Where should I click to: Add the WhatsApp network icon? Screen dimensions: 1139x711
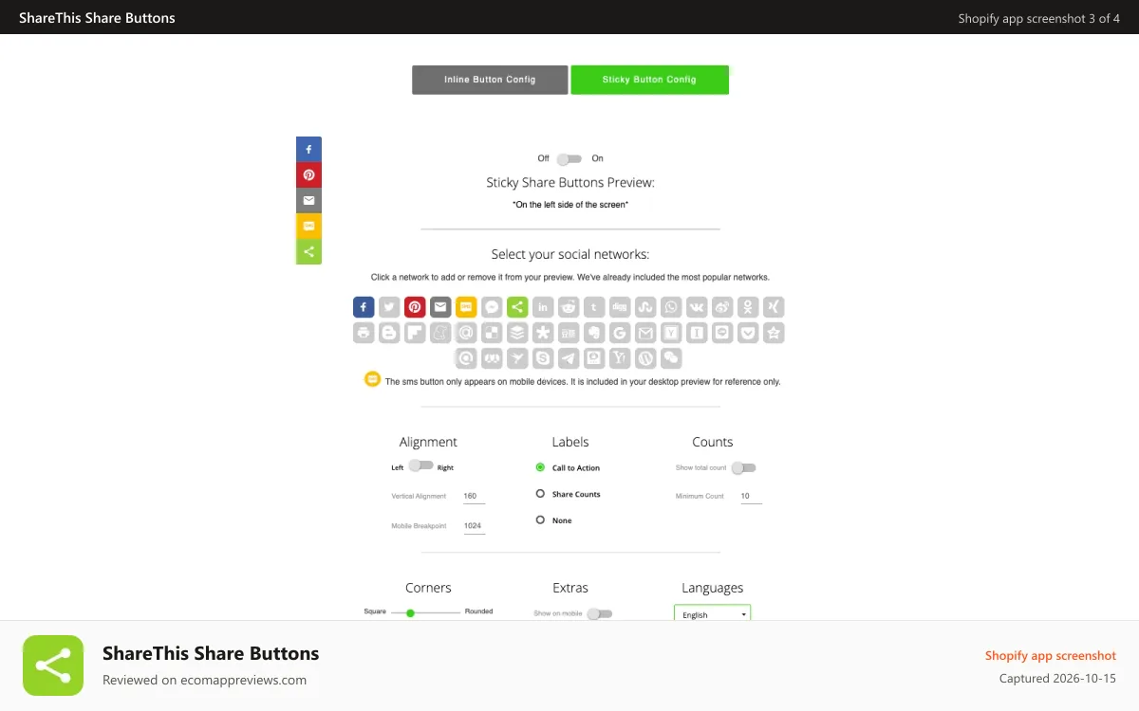[671, 307]
